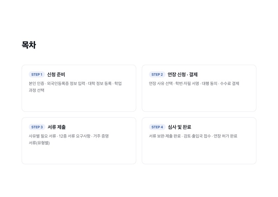Click the STEP 1 badge
Image resolution: width=278 pixels, height=197 pixels.
(x=37, y=74)
